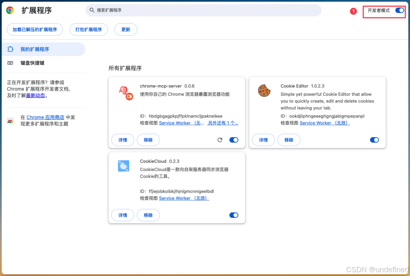The width and height of the screenshot is (410, 276).
Task: Focus the 搜索扩展程序 search field
Action: click(203, 10)
